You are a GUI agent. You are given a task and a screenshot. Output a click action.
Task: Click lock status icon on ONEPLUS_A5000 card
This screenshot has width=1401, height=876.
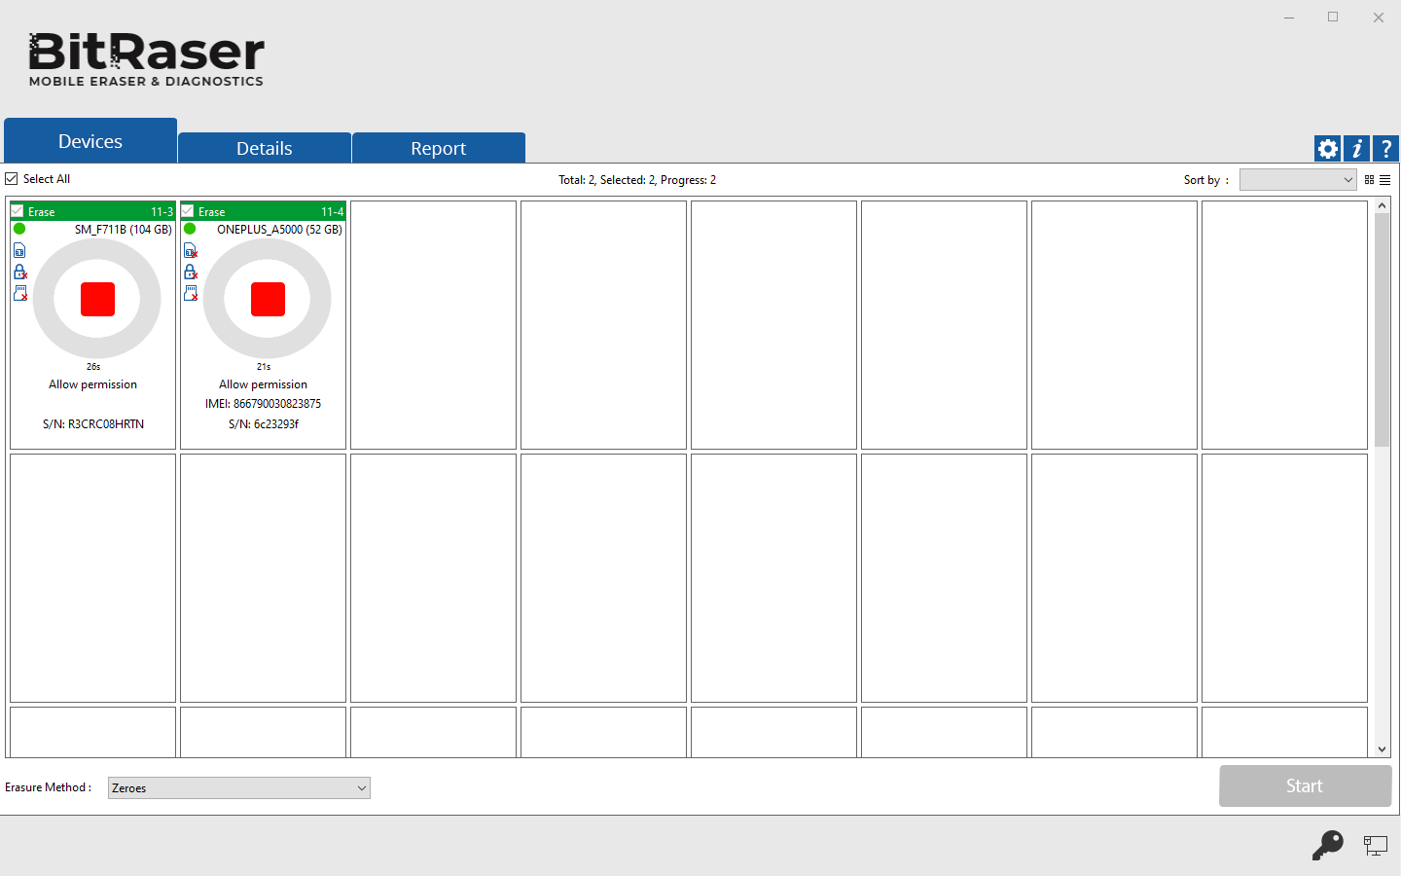coord(191,272)
